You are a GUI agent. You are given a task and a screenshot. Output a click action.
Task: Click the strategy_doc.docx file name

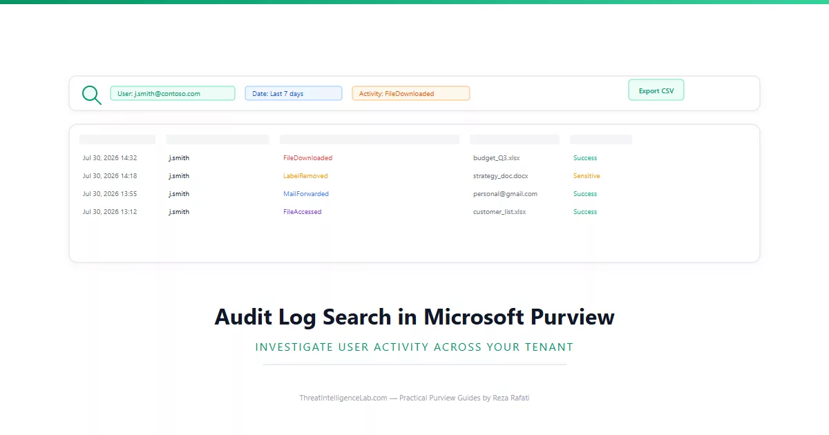pyautogui.click(x=501, y=176)
